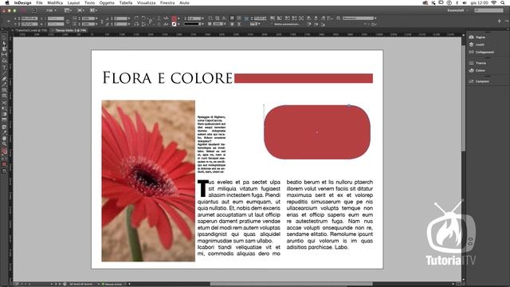This screenshot has width=510, height=287.
Task: Select the Direct Selection tool
Action: (x=4, y=43)
